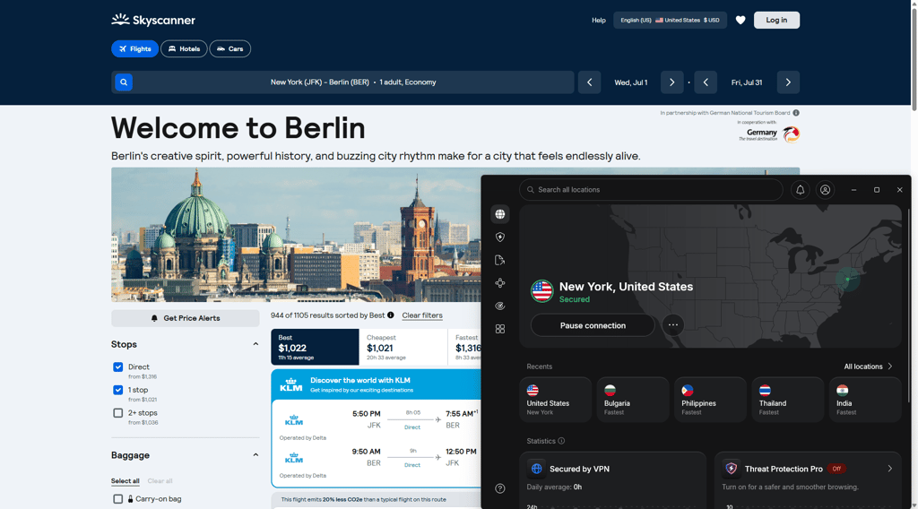The image size is (918, 509).
Task: Open language, country and currency selector
Action: coord(670,20)
